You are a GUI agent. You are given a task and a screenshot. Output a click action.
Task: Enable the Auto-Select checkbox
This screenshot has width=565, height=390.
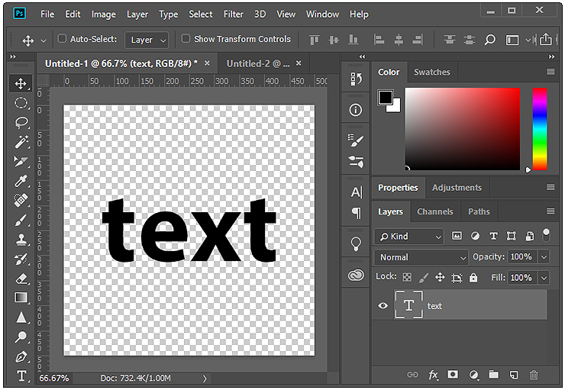coord(62,38)
